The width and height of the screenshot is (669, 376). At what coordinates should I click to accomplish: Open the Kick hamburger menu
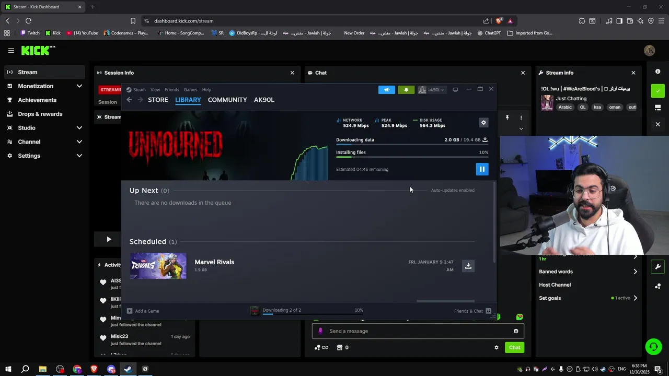pos(11,51)
